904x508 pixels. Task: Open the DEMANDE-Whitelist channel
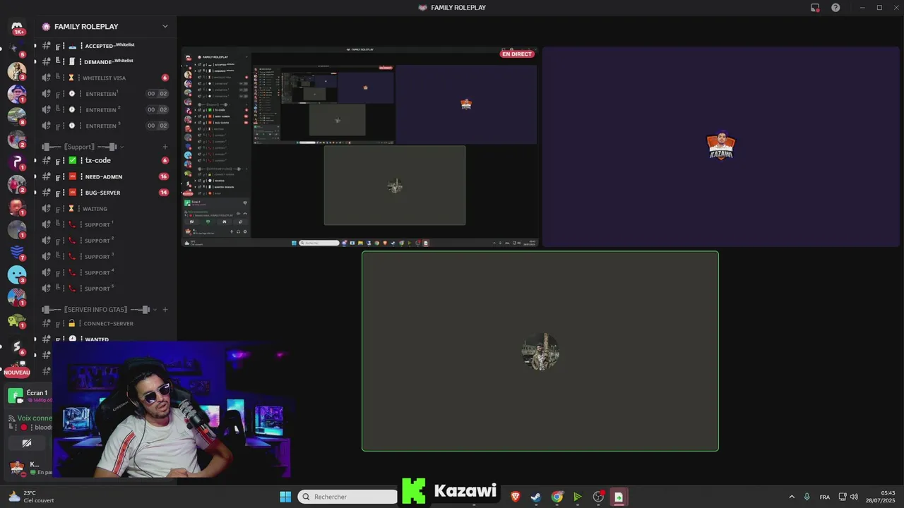105,61
